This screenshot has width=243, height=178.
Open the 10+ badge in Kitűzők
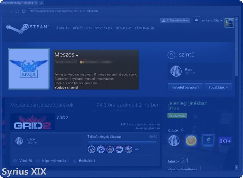point(225,141)
